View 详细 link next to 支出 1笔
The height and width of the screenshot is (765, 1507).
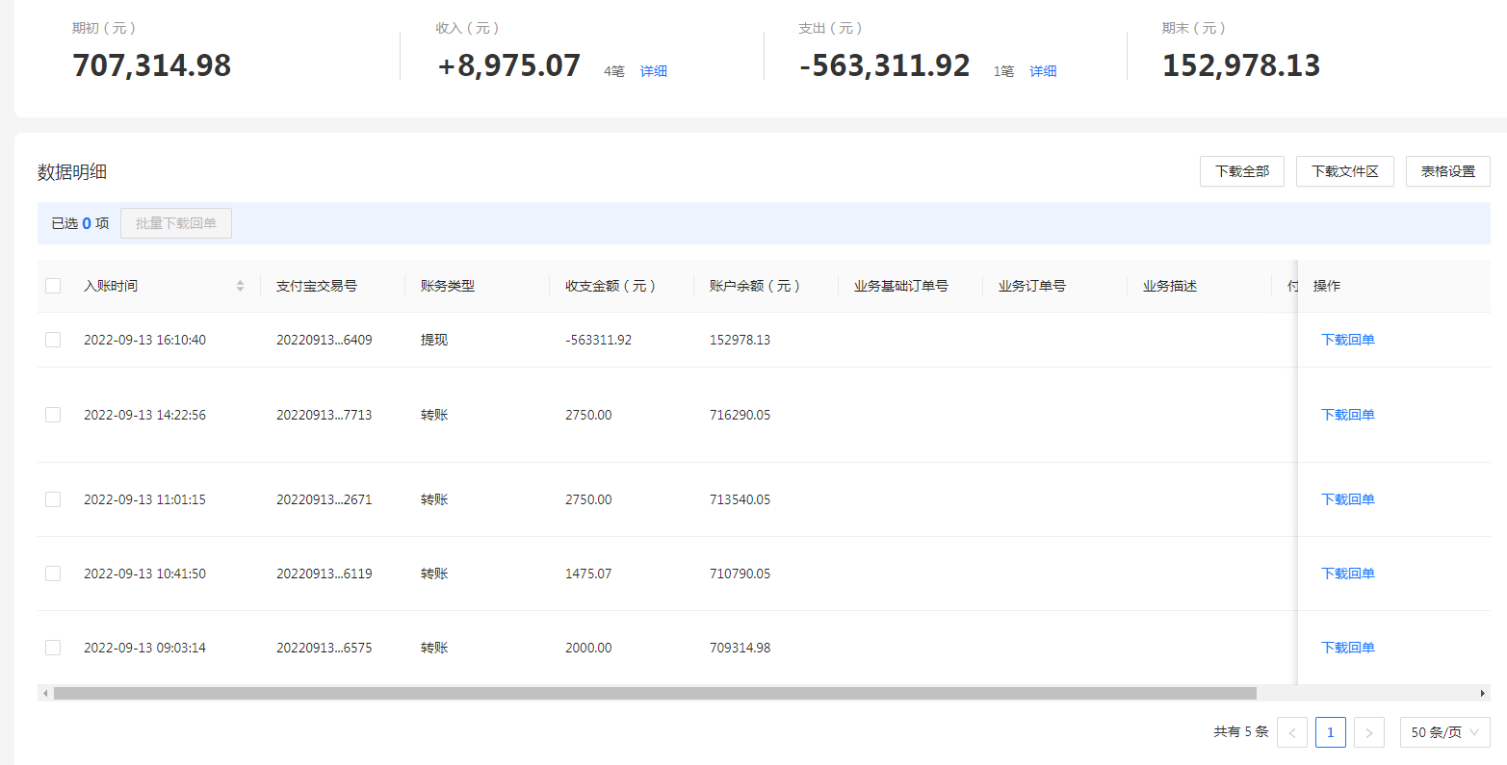click(1043, 71)
